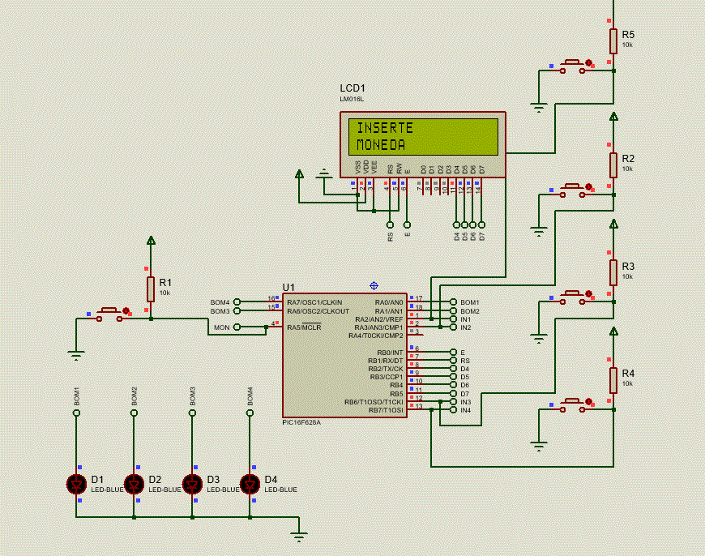Click the BOM1 terminal at RA0/AN0

coord(453,302)
